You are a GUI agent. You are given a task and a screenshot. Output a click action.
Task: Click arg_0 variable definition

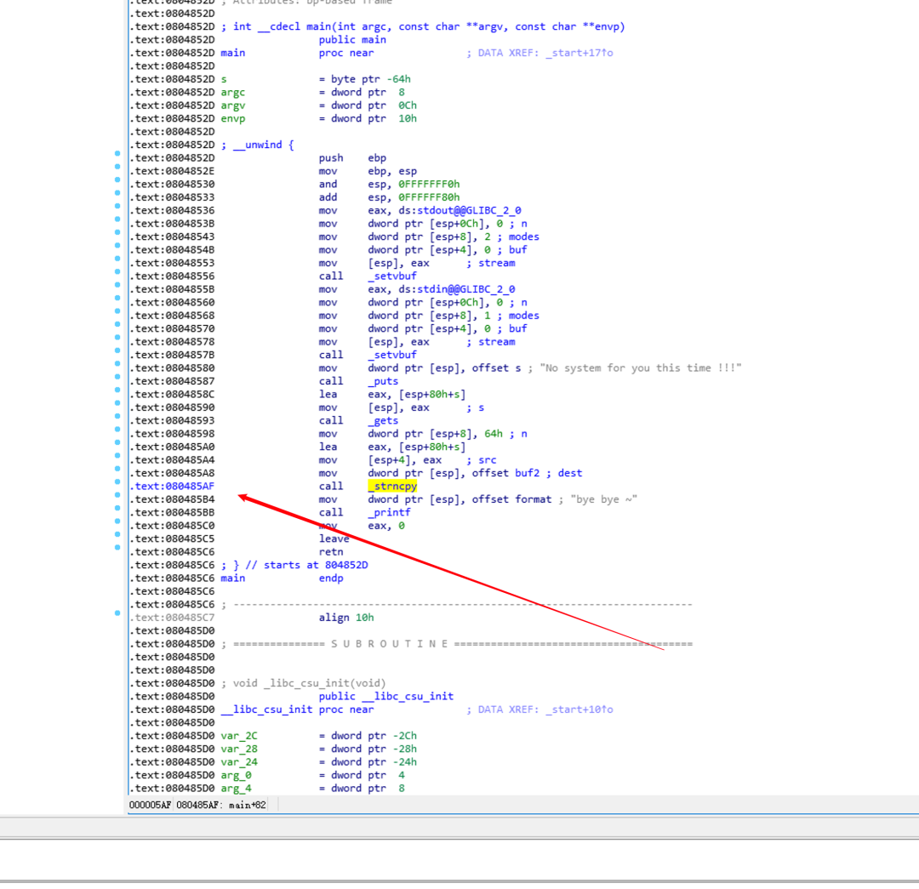313,775
